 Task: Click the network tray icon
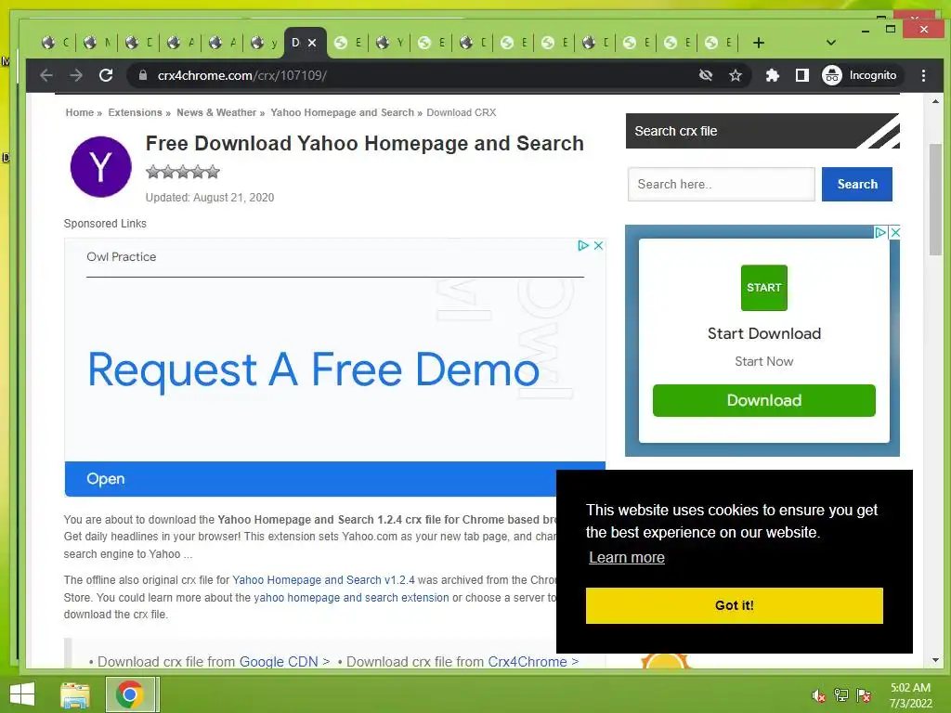(840, 695)
